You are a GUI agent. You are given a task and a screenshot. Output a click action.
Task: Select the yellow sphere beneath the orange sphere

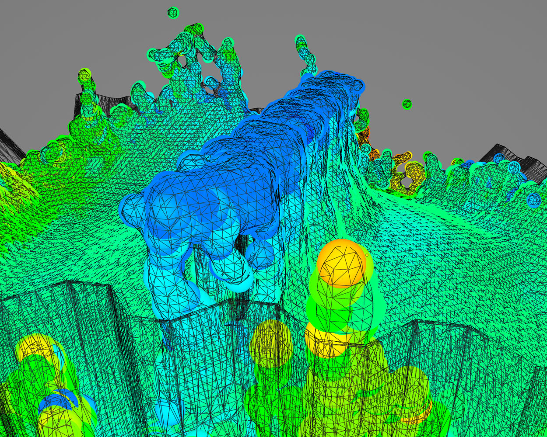(x=326, y=341)
